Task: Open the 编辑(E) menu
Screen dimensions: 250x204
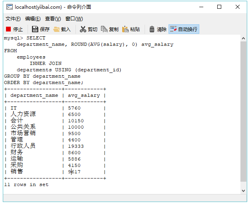Action: (33, 19)
